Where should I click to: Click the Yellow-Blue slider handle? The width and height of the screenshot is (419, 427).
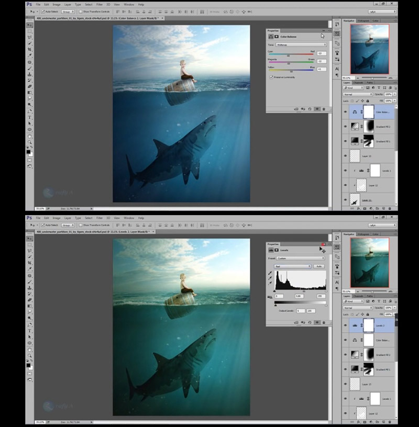[291, 71]
